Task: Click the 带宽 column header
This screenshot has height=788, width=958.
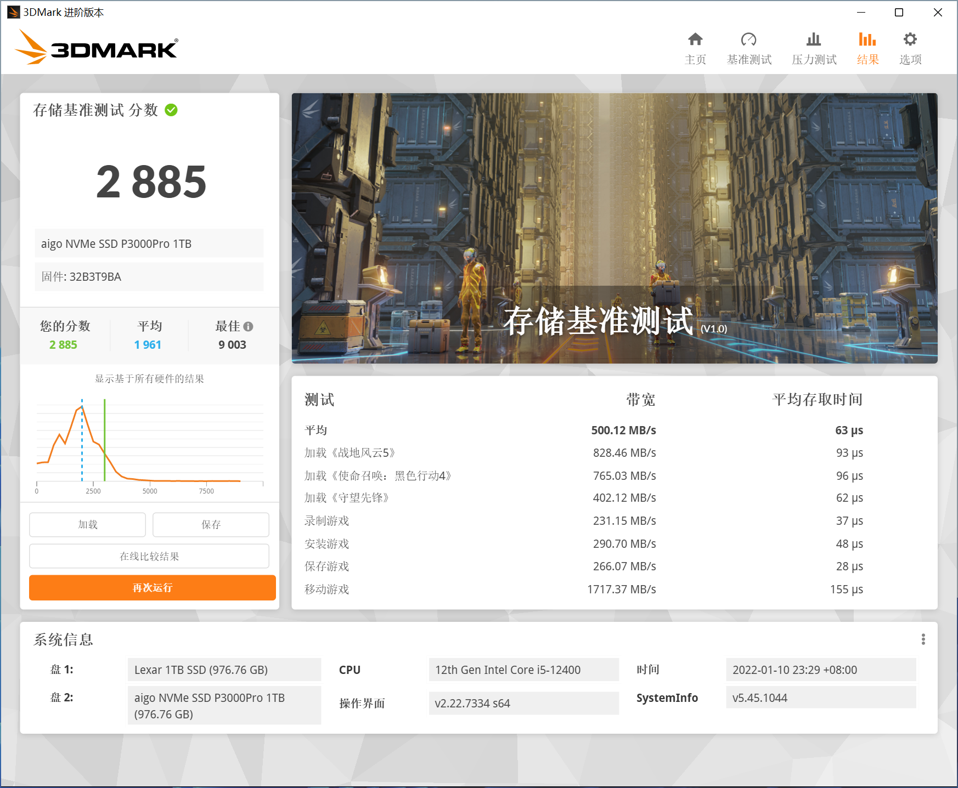Action: (x=641, y=400)
